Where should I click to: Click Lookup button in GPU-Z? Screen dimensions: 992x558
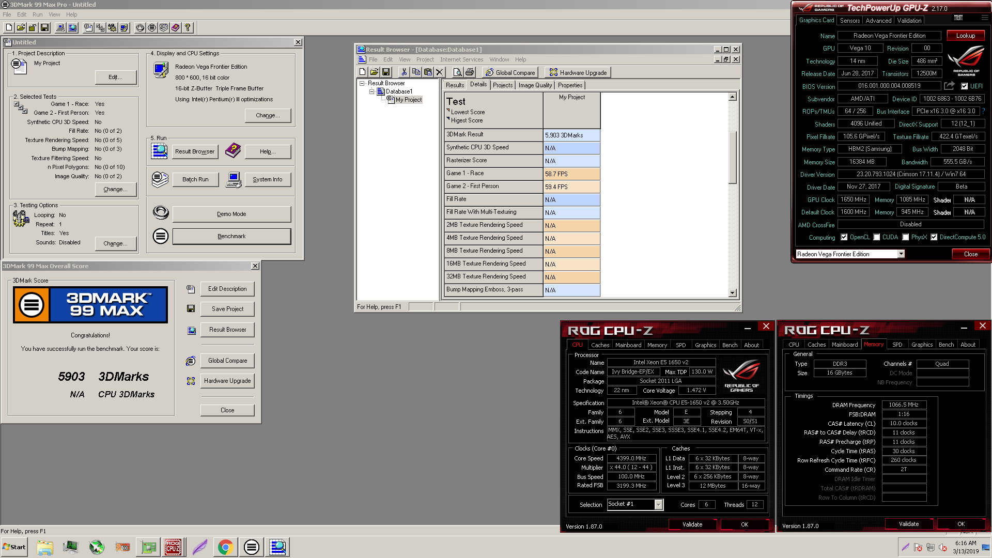[965, 36]
